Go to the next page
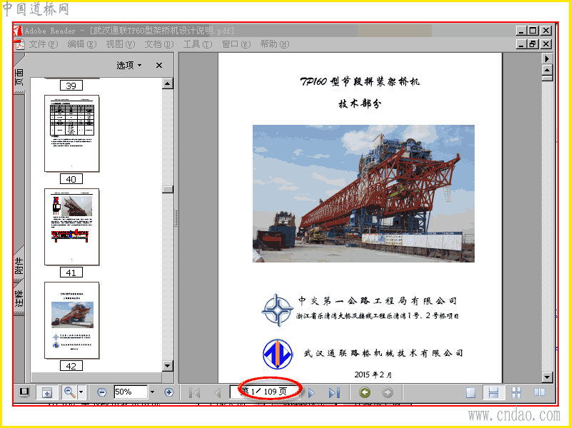571x428 pixels. tap(311, 393)
